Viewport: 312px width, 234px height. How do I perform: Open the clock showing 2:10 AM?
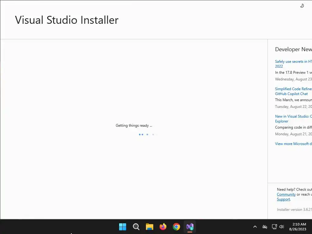(298, 227)
